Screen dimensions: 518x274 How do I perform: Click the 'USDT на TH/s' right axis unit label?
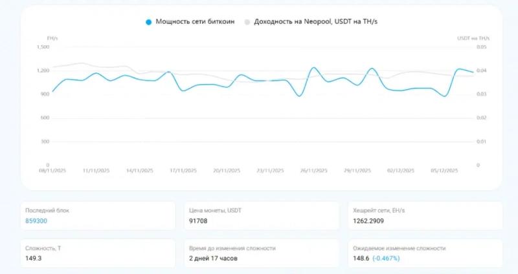tap(473, 38)
